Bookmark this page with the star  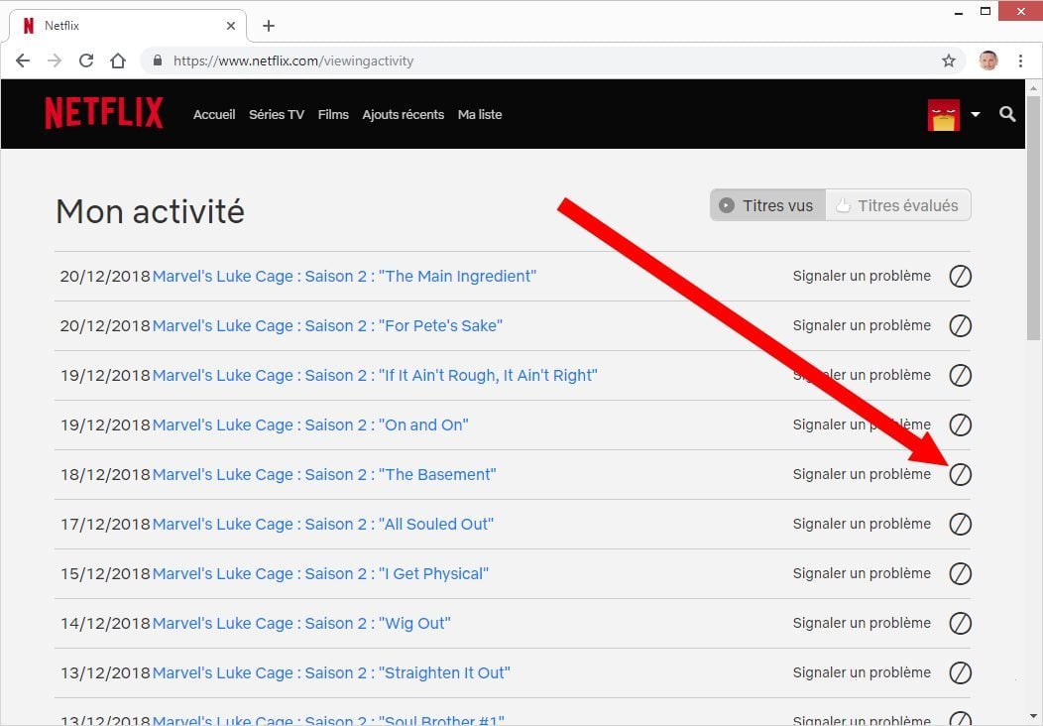(949, 60)
